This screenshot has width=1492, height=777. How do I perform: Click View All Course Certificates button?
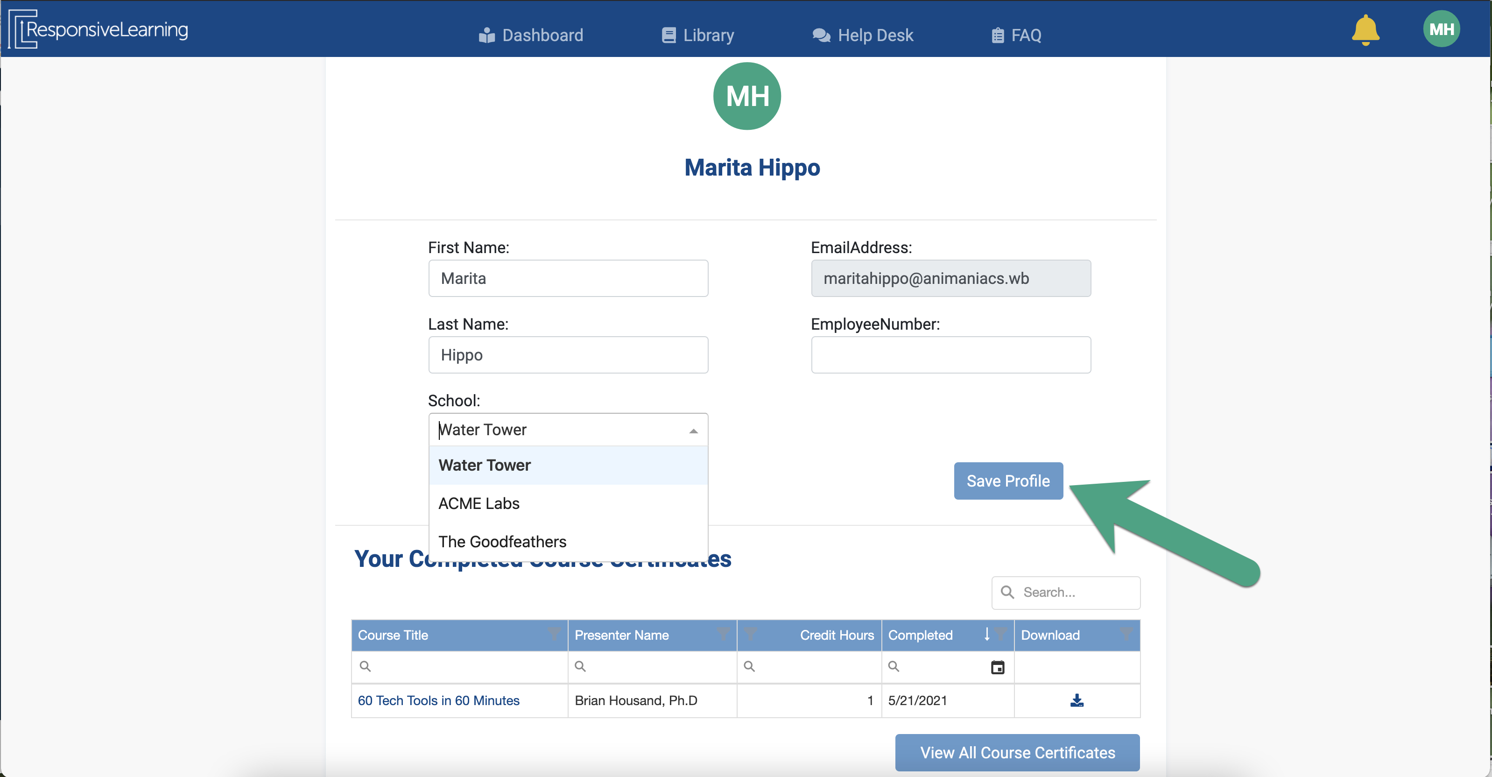[1017, 752]
